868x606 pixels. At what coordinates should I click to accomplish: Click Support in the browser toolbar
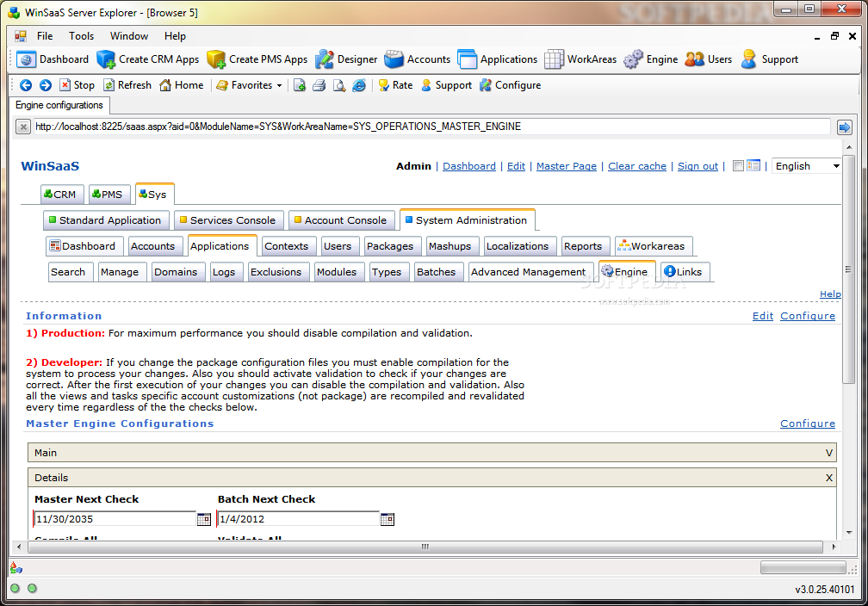(x=446, y=85)
